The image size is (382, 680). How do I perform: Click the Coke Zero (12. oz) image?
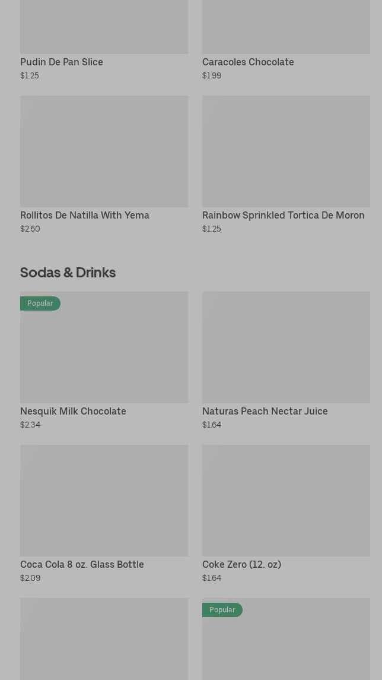tap(286, 501)
